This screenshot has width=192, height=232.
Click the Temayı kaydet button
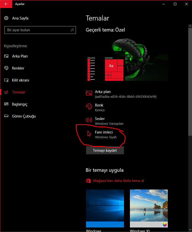pyautogui.click(x=105, y=150)
